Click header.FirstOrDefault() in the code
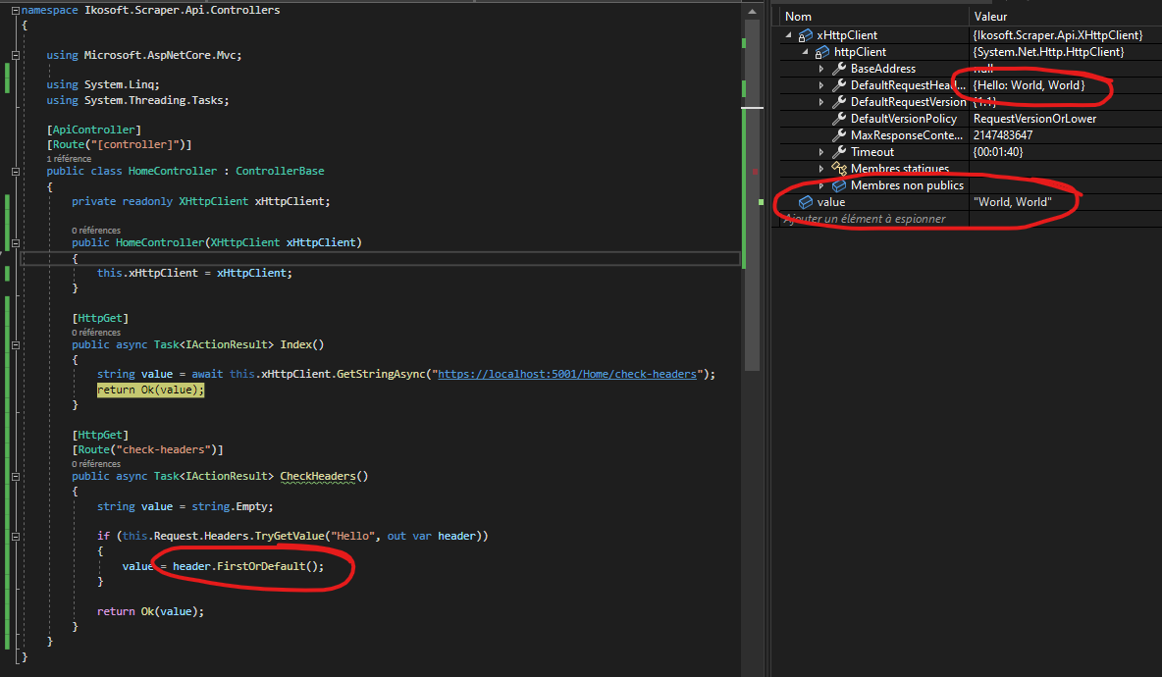 [x=248, y=566]
